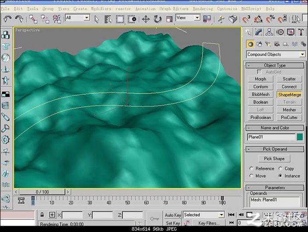The width and height of the screenshot is (308, 232).
Task: Open the Compound Objects category dropdown
Action: pyautogui.click(x=276, y=54)
